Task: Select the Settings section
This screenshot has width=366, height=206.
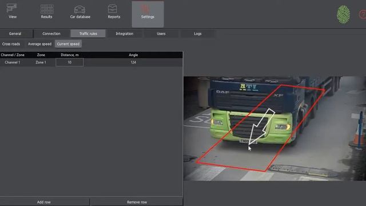Action: coord(148,14)
